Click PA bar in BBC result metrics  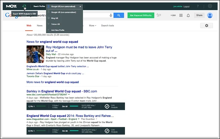(x=41, y=106)
